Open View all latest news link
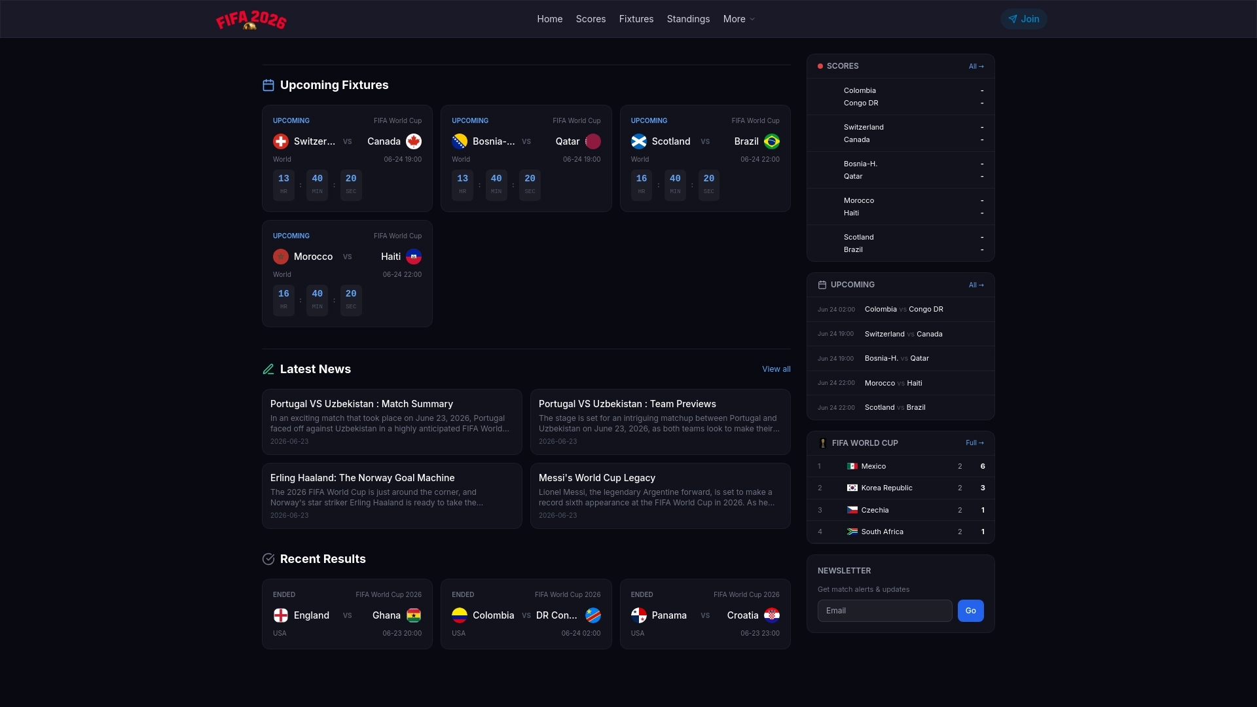This screenshot has width=1257, height=707. coord(776,369)
